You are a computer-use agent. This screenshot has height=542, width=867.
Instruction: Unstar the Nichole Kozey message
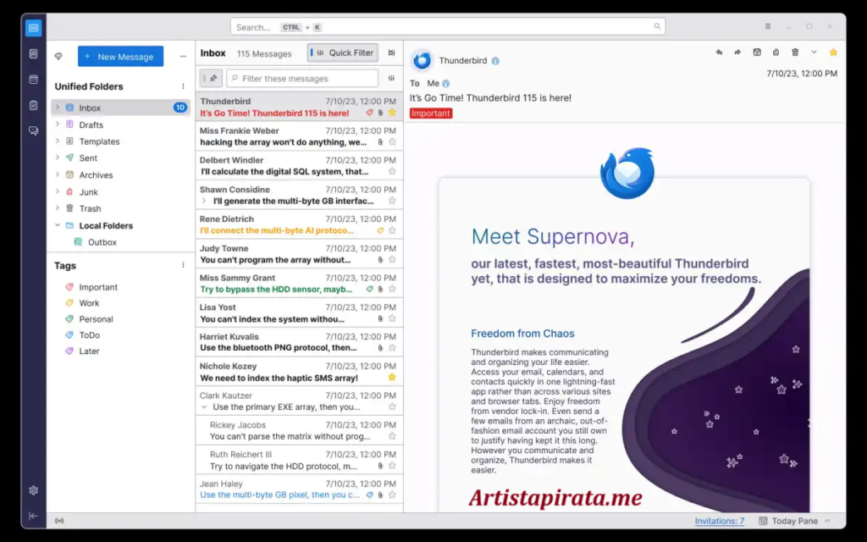coord(392,377)
